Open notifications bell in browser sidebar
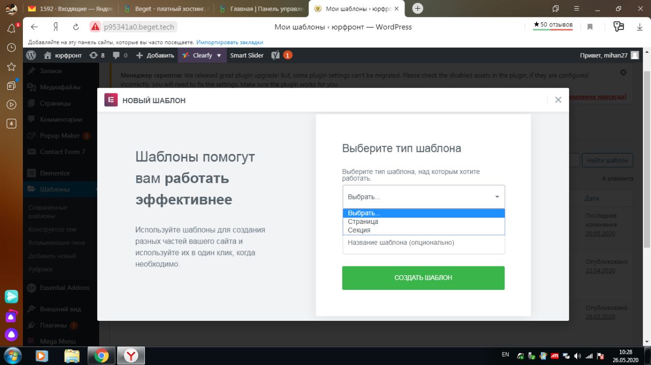Viewport: 651px width, 365px height. pyautogui.click(x=11, y=28)
